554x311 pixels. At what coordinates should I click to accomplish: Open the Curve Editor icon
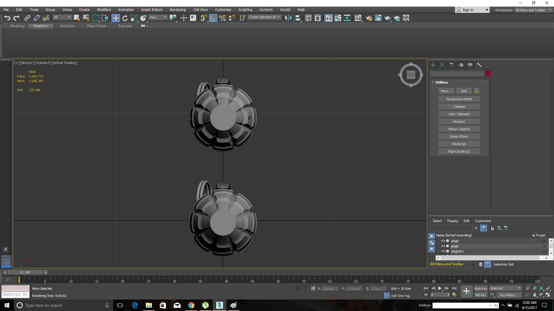(x=338, y=18)
